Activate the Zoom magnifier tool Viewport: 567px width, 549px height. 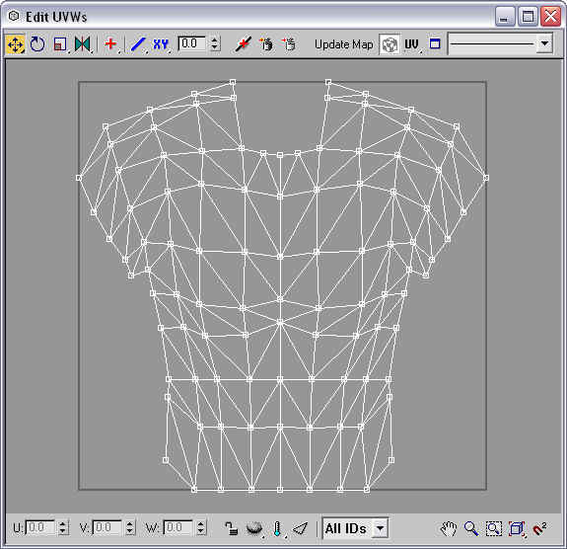(471, 528)
